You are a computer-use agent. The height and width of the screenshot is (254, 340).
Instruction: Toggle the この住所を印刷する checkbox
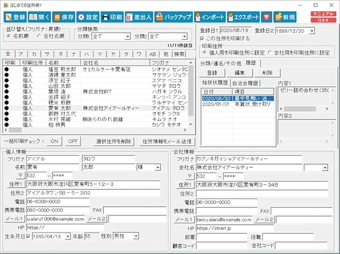(x=202, y=39)
